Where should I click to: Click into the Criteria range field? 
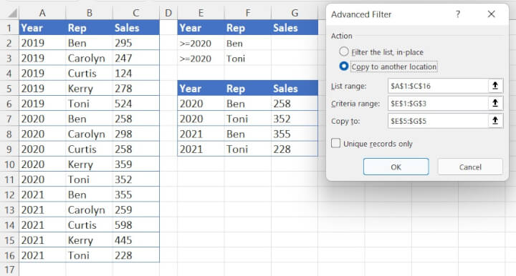tap(438, 104)
